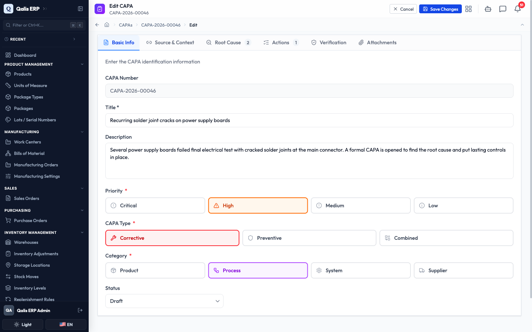532x332 pixels.
Task: Click the Lots / Serial Numbers tag icon
Action: point(8,120)
